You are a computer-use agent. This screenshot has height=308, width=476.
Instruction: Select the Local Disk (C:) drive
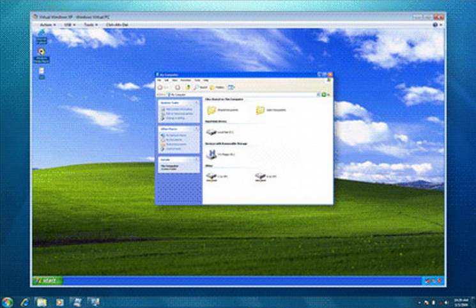tap(220, 132)
